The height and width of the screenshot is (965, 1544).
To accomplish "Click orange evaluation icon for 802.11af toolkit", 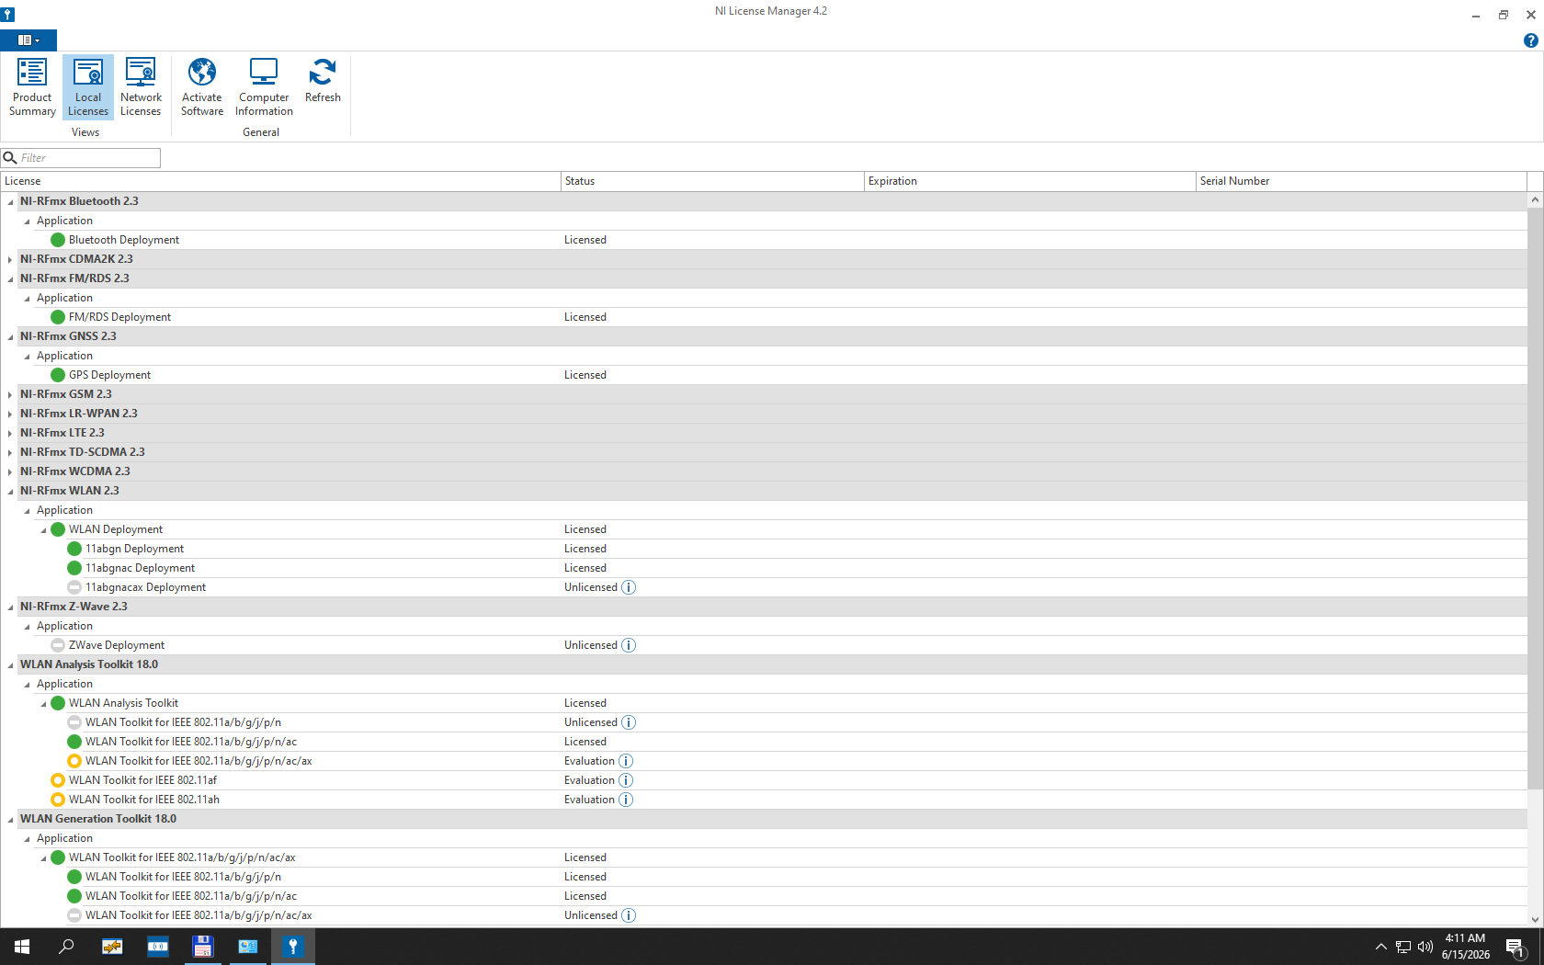I will pos(58,780).
